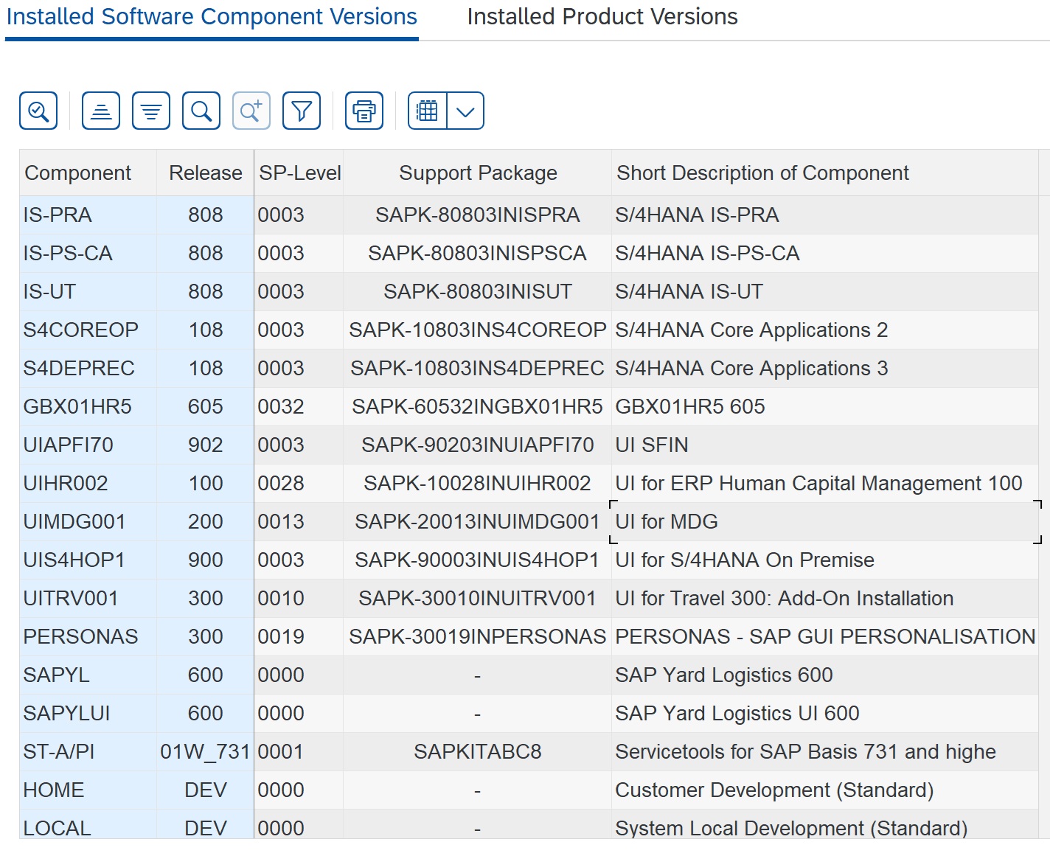Select the UIAPFI70 component cell

(88, 445)
